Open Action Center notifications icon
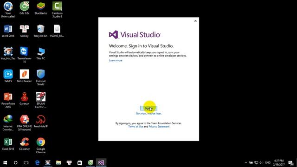This screenshot has width=297, height=167. click(291, 163)
